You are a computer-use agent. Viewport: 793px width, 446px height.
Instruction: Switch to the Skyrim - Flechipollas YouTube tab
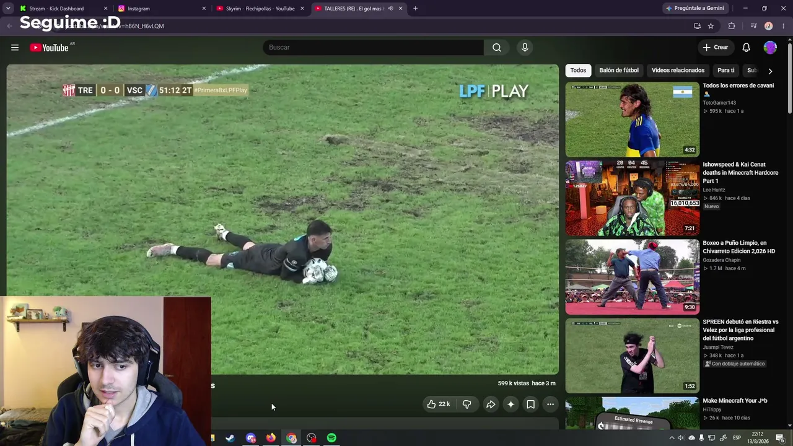[260, 9]
